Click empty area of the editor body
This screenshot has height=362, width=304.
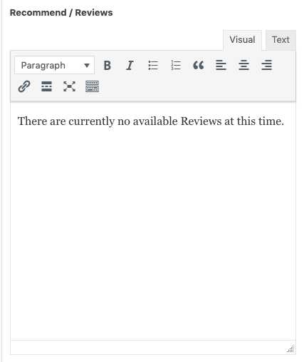[153, 226]
